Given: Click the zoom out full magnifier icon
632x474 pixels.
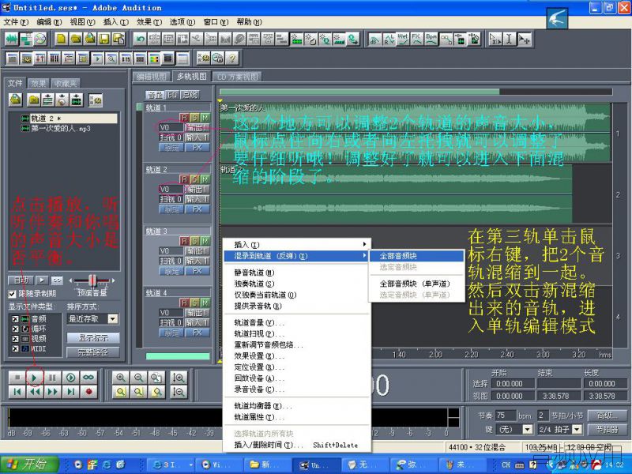Looking at the screenshot, I should point(156,378).
